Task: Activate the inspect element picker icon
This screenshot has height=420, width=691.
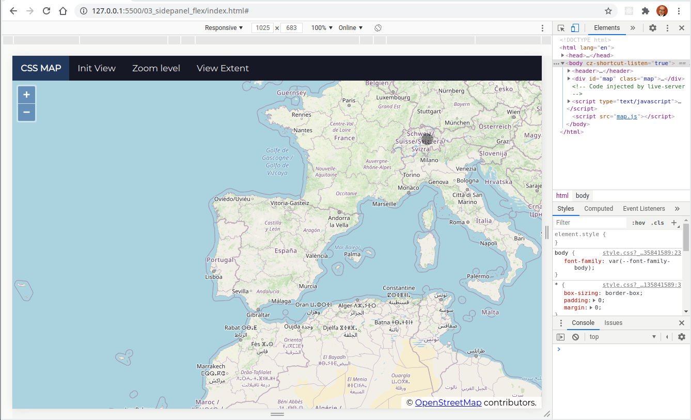Action: [561, 28]
